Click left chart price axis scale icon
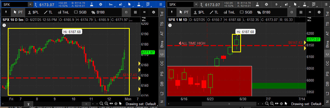This screenshot has width=330, height=108. click(x=144, y=20)
